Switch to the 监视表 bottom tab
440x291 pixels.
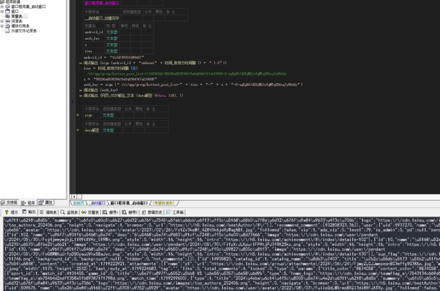[69, 212]
